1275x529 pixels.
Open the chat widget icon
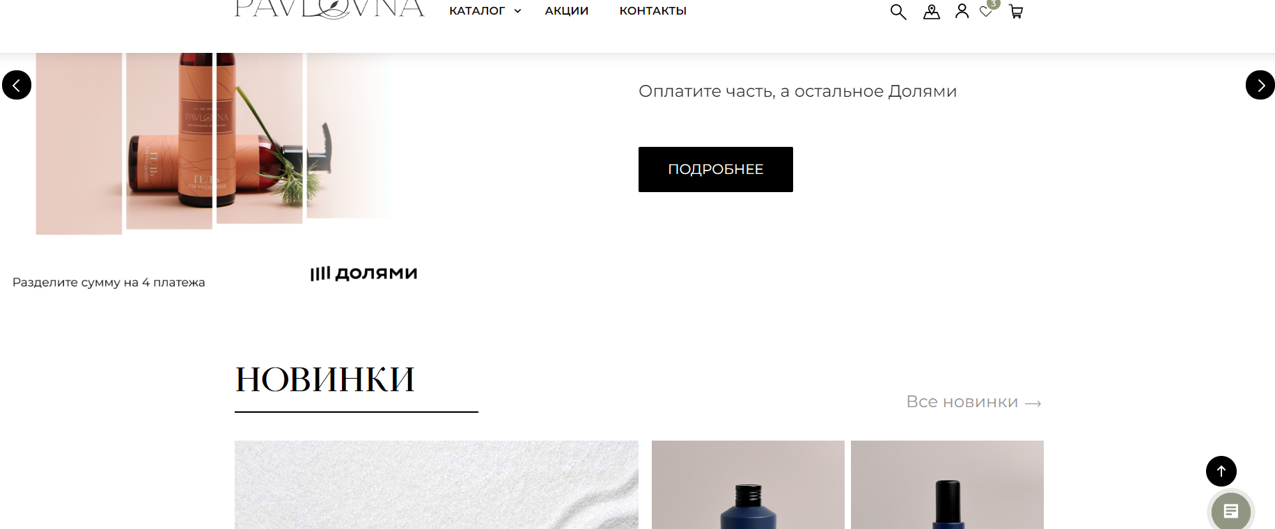pos(1230,512)
